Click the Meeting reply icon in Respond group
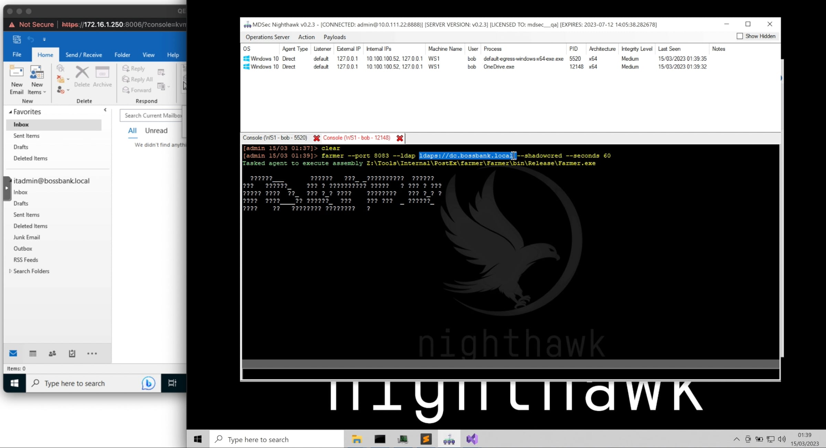Viewport: 826px width, 448px height. tap(161, 72)
